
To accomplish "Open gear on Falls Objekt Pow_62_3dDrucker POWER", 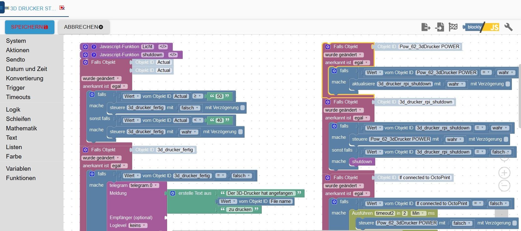I will [x=328, y=47].
